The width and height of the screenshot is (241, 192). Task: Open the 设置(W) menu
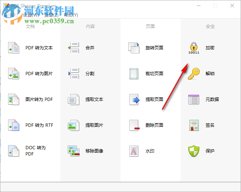31,15
